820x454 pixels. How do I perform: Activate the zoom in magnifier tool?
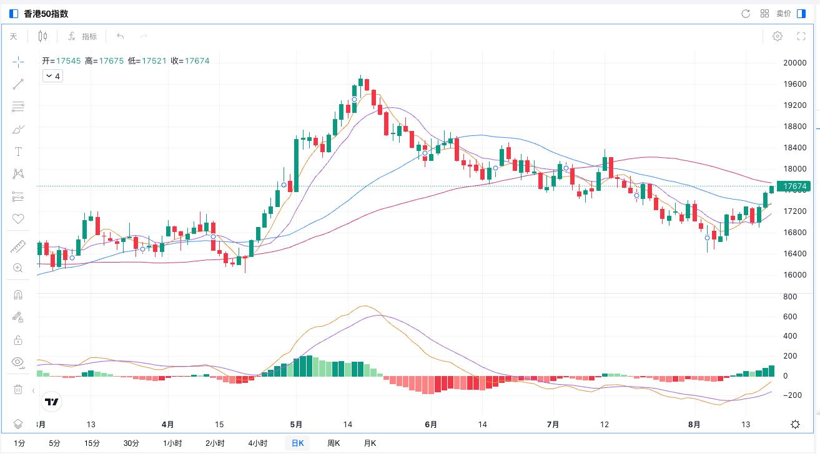pyautogui.click(x=18, y=268)
